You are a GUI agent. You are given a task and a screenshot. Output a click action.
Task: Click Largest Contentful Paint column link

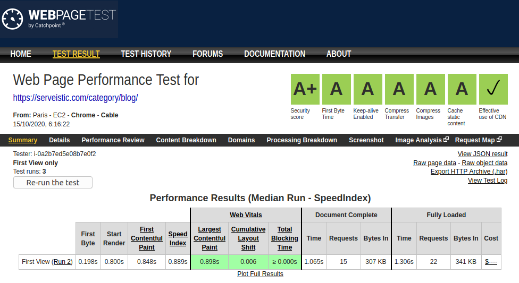210,238
